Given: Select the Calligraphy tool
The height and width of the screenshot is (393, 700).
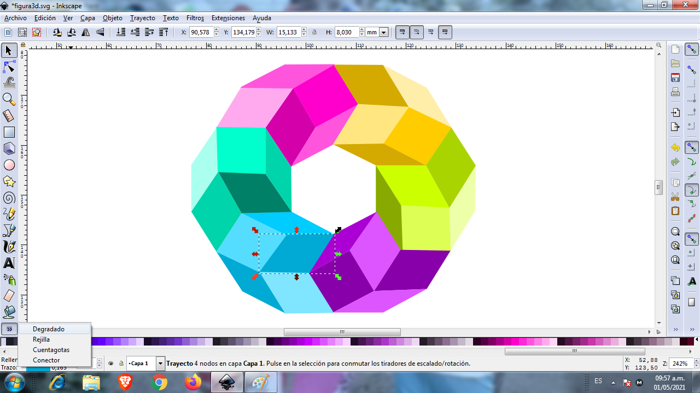Looking at the screenshot, I should pos(9,247).
